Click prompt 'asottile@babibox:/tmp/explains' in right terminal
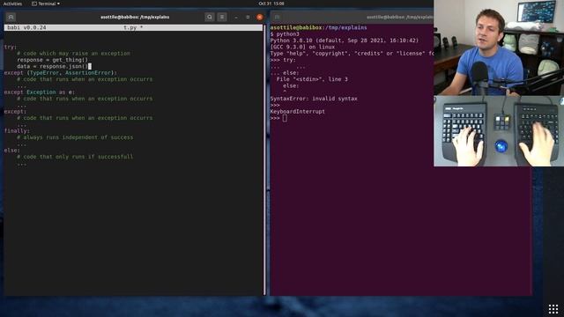This screenshot has height=317, width=564. (x=319, y=27)
